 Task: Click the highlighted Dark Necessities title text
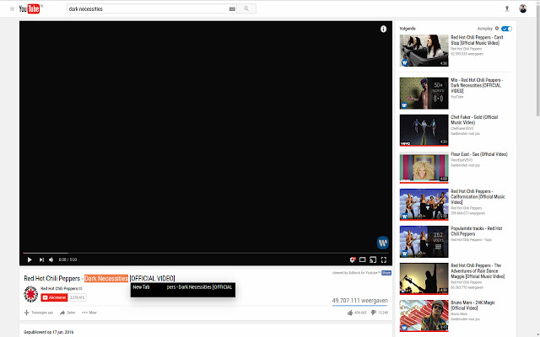pos(106,279)
